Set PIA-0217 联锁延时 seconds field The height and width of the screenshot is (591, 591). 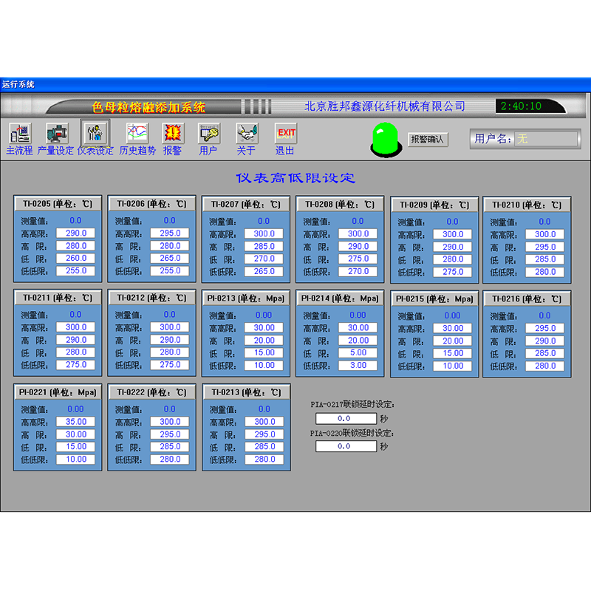pyautogui.click(x=345, y=419)
